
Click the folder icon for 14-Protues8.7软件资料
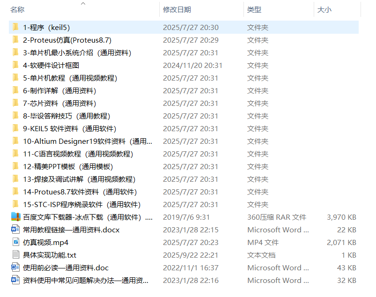15,192
